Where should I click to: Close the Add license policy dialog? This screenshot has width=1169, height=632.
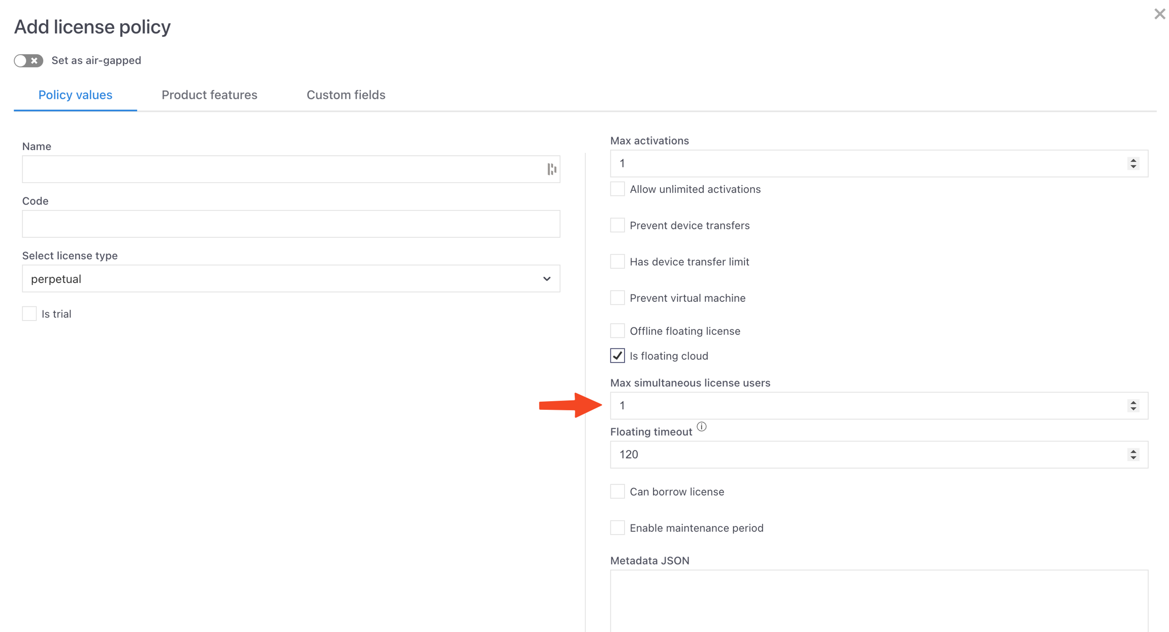1159,14
